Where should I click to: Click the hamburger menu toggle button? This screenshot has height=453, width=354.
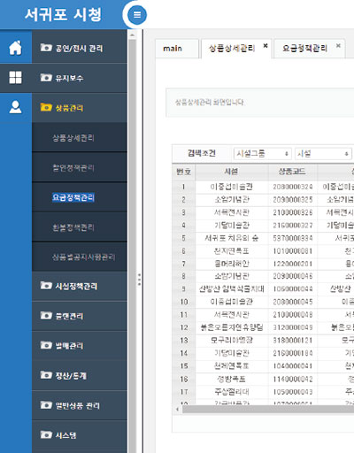(x=137, y=14)
